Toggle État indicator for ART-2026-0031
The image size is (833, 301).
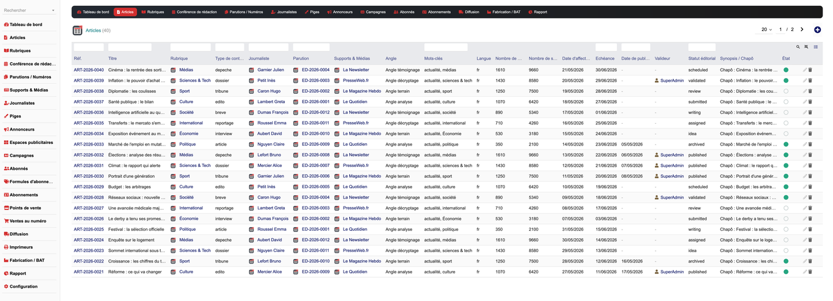point(785,166)
